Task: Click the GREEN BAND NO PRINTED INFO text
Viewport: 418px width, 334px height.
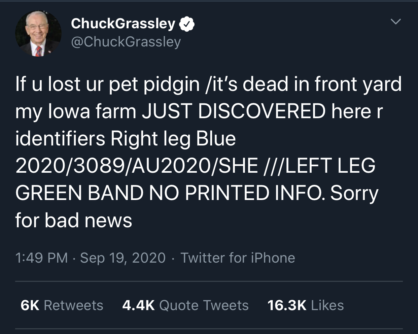Action: [x=170, y=193]
